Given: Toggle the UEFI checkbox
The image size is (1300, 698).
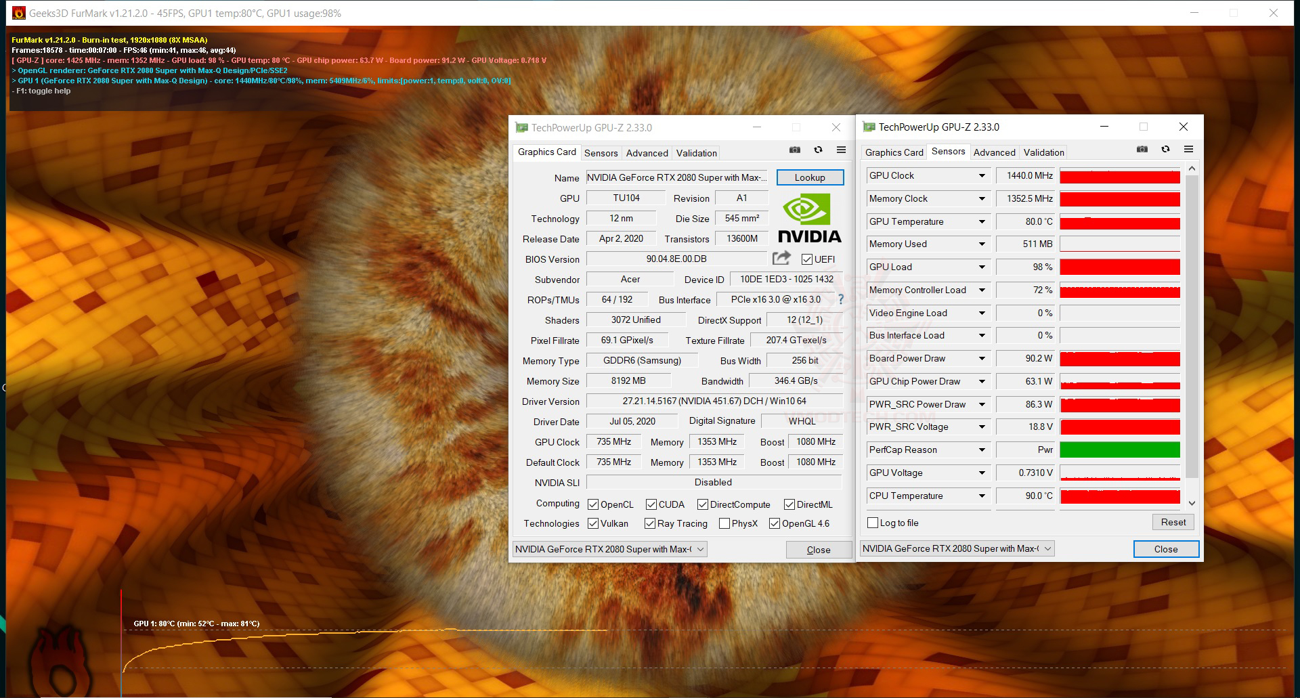Looking at the screenshot, I should pyautogui.click(x=806, y=259).
